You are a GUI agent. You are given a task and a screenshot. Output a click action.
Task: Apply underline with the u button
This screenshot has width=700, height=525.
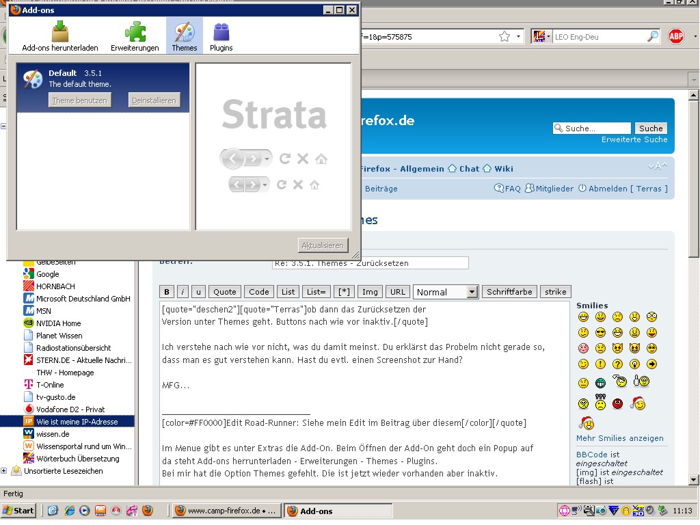pos(198,292)
